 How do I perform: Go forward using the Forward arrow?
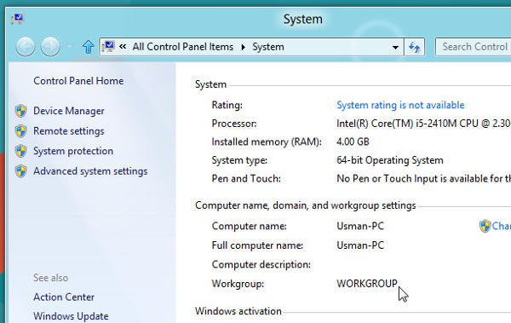coord(50,47)
